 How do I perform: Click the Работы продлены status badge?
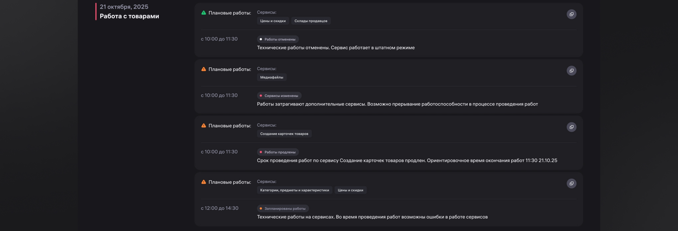[x=278, y=152]
